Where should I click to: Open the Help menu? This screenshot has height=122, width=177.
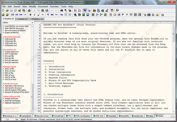[x=71, y=6]
